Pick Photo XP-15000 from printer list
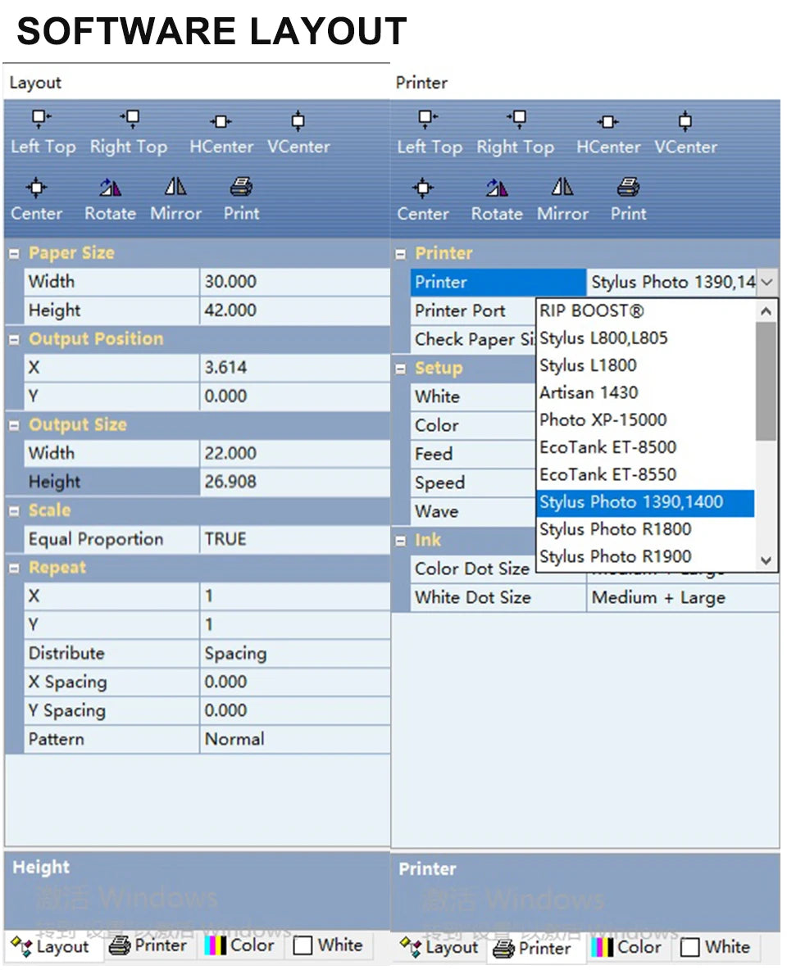 (645, 420)
